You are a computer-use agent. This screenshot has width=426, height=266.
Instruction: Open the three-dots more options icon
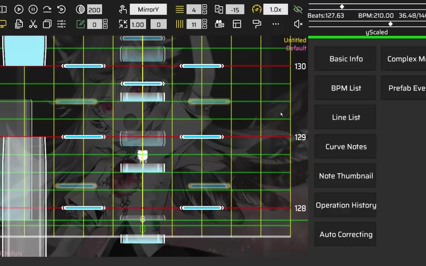click(x=276, y=24)
